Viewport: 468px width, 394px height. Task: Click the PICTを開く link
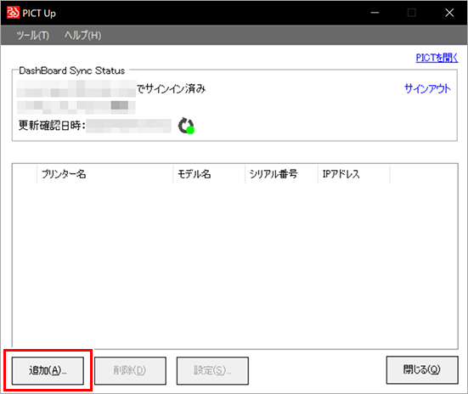pos(437,58)
